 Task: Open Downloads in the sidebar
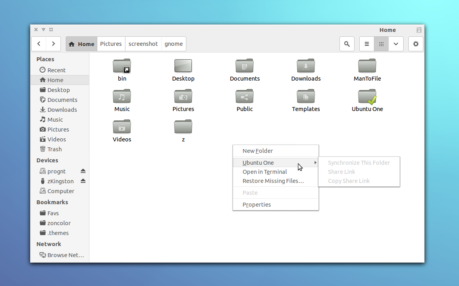60,110
